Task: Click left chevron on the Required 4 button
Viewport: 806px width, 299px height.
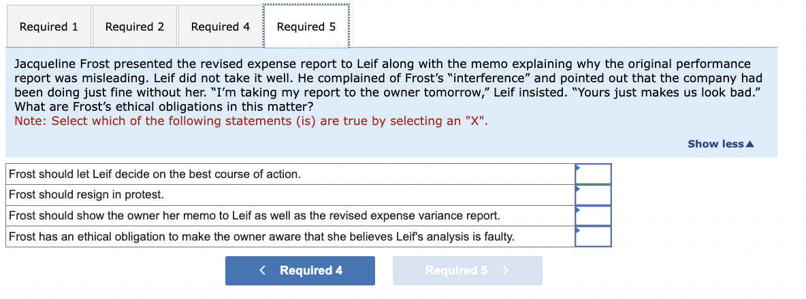Action: (263, 270)
